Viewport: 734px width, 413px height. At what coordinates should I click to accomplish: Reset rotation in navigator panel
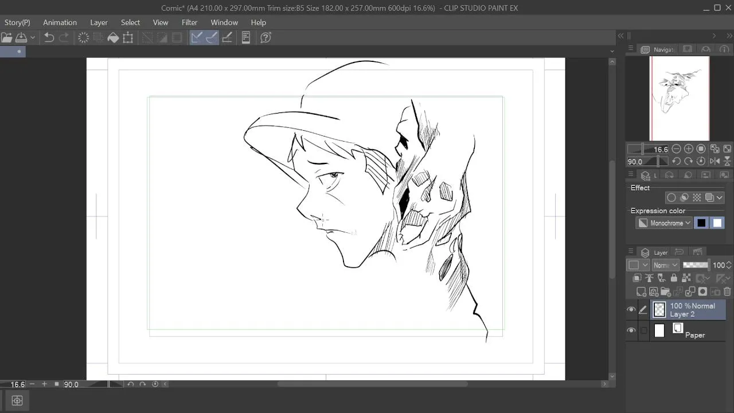tap(701, 162)
